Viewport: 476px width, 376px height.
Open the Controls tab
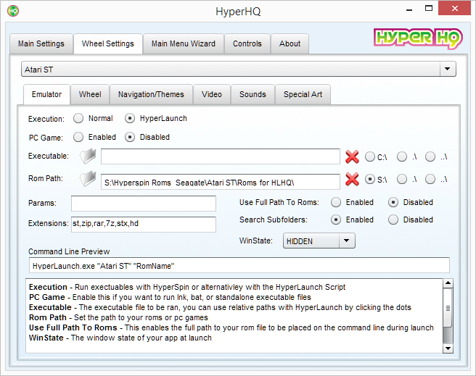[x=247, y=43]
